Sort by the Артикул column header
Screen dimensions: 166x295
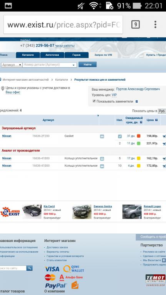click(48, 120)
